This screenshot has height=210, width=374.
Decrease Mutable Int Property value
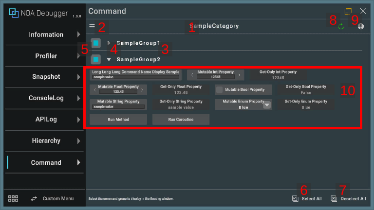(192, 75)
